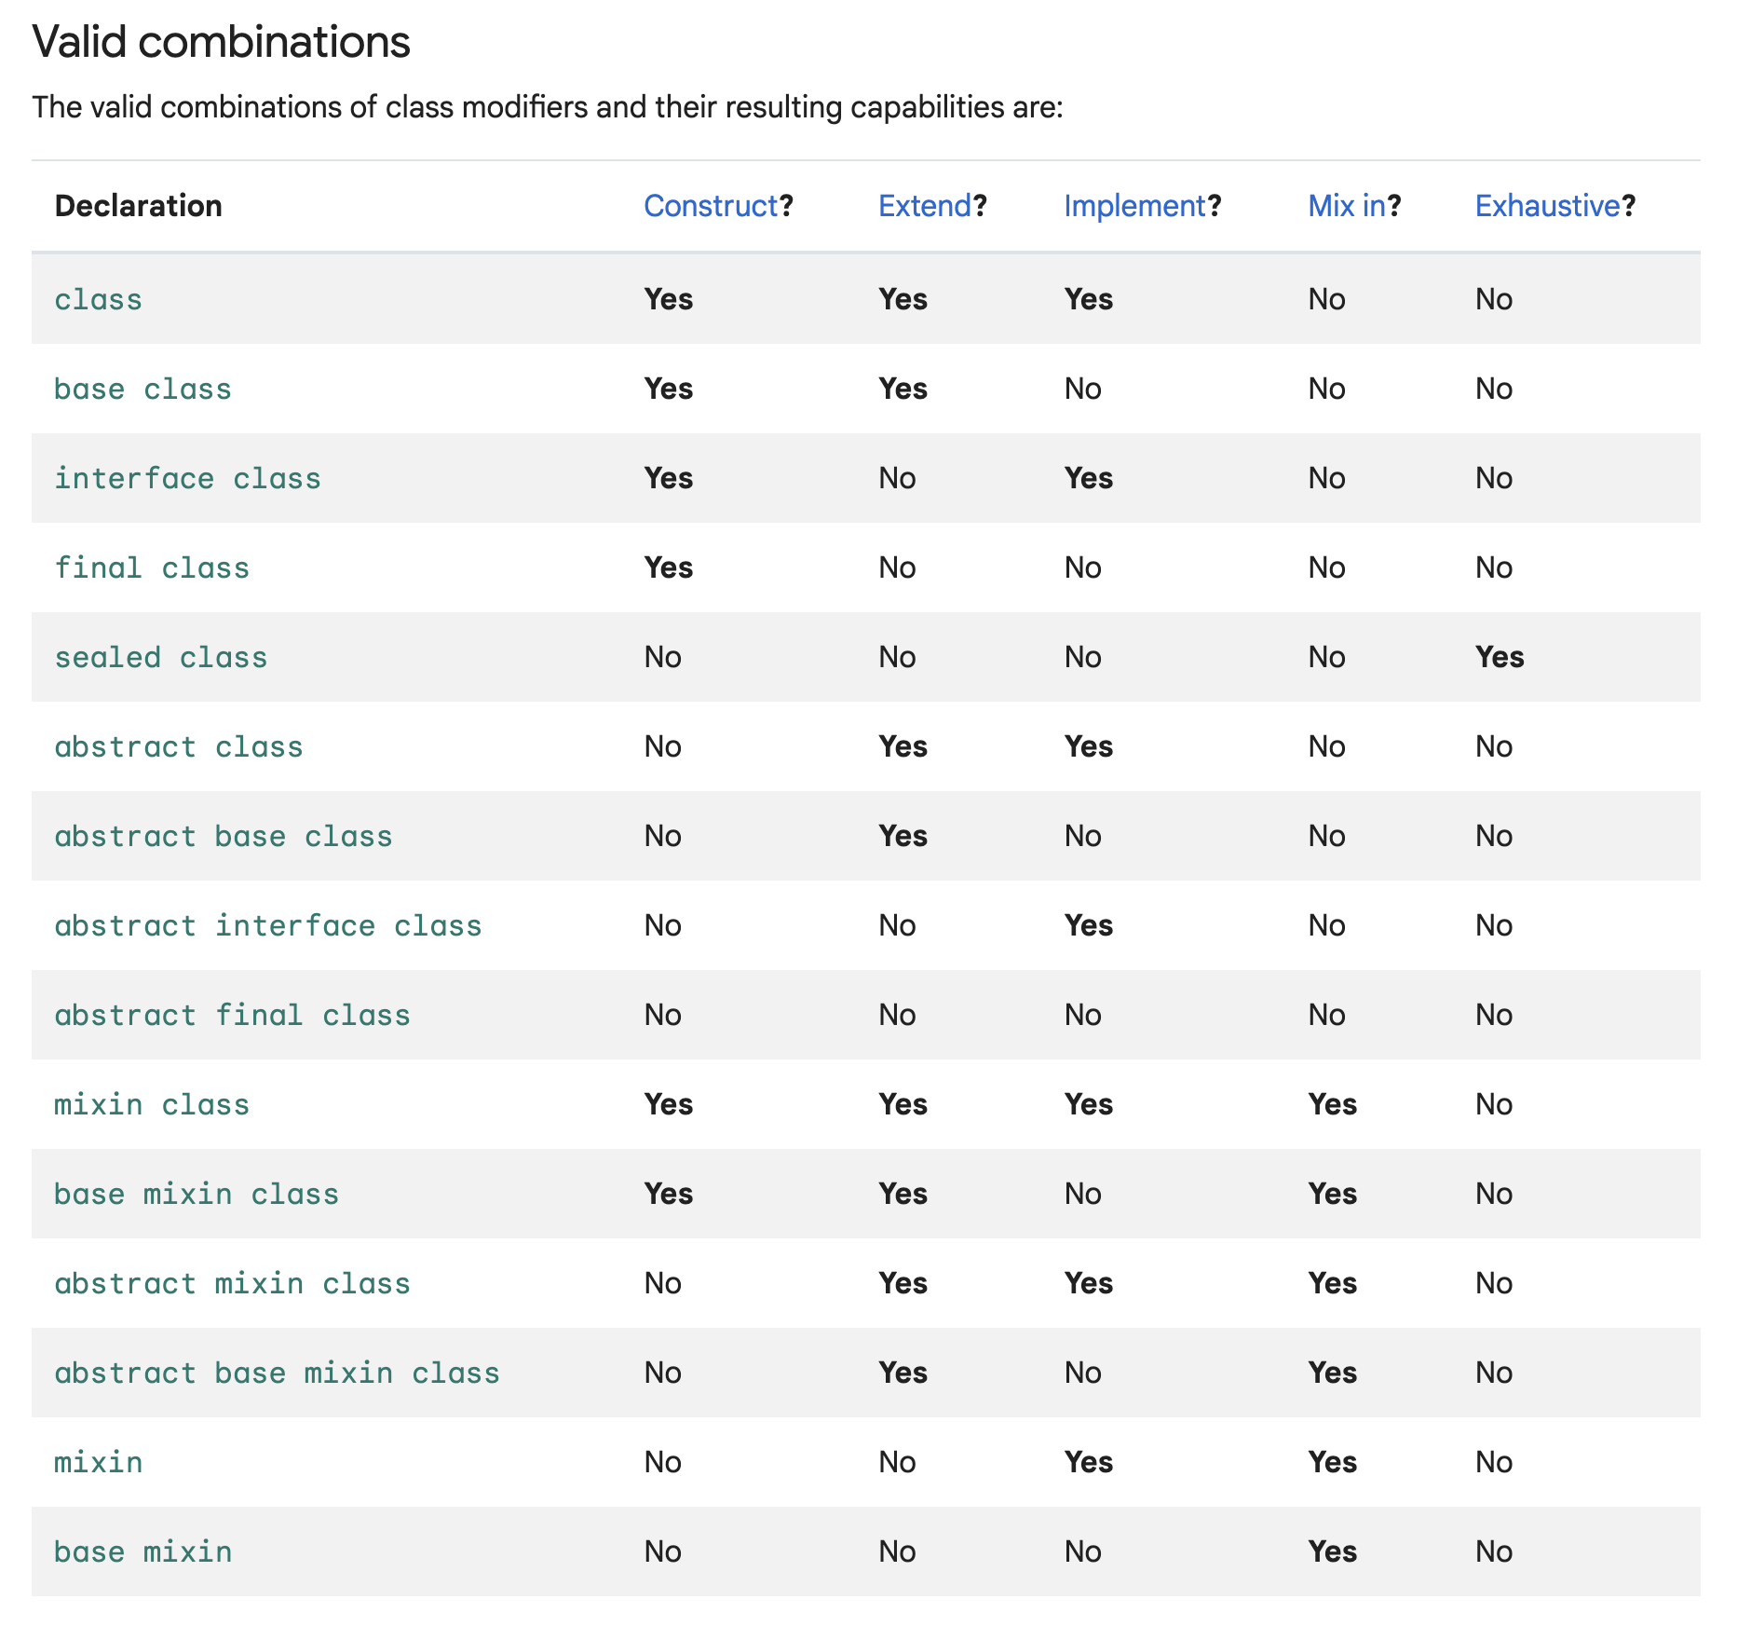1751x1640 pixels.
Task: Open the Construct column header link
Action: click(x=710, y=206)
